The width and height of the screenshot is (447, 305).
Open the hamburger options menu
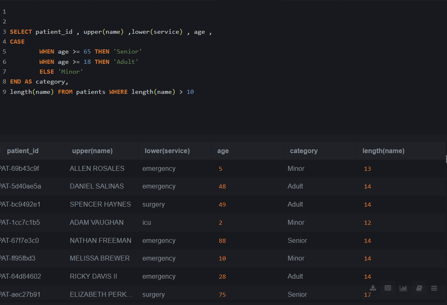pyautogui.click(x=434, y=288)
